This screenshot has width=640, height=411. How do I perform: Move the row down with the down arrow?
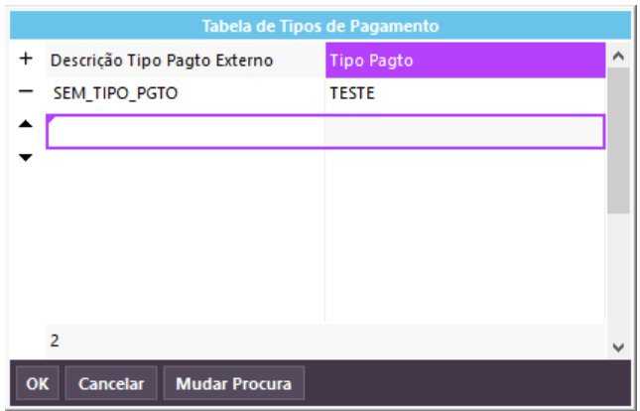[26, 157]
